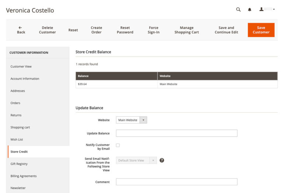Image resolution: width=283 pixels, height=193 pixels.
Task: Switch to the Orders section
Action: (15, 103)
